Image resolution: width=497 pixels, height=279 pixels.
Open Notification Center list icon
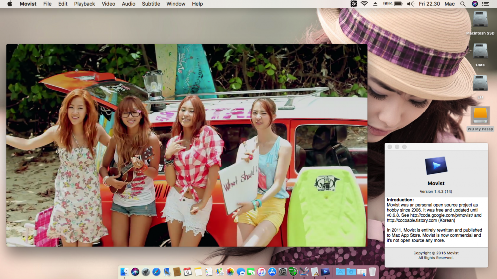click(x=485, y=4)
